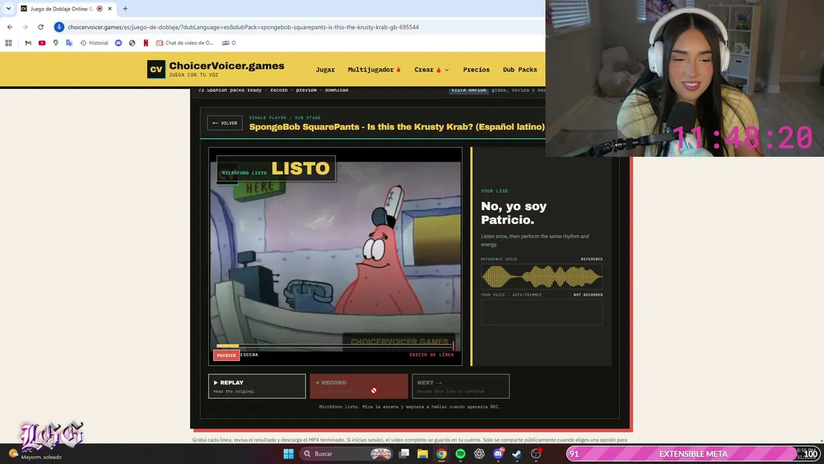
Task: Open the Chrome apps grid shortcut
Action: [8, 43]
